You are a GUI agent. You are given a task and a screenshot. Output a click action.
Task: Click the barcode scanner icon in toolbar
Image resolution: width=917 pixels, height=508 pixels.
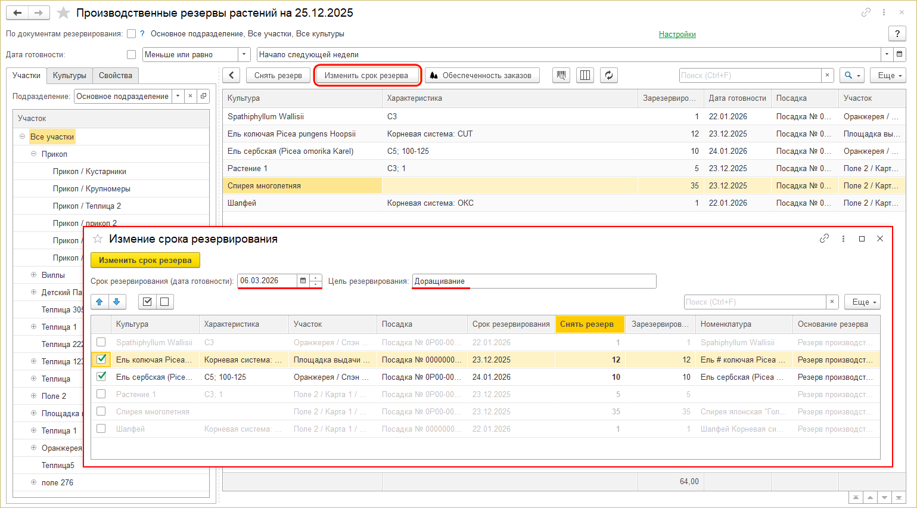tap(561, 75)
